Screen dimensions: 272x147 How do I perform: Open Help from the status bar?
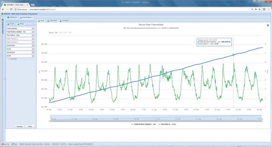(x=14, y=144)
